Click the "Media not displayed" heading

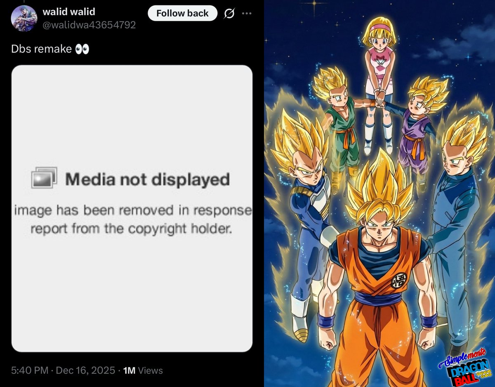[148, 179]
